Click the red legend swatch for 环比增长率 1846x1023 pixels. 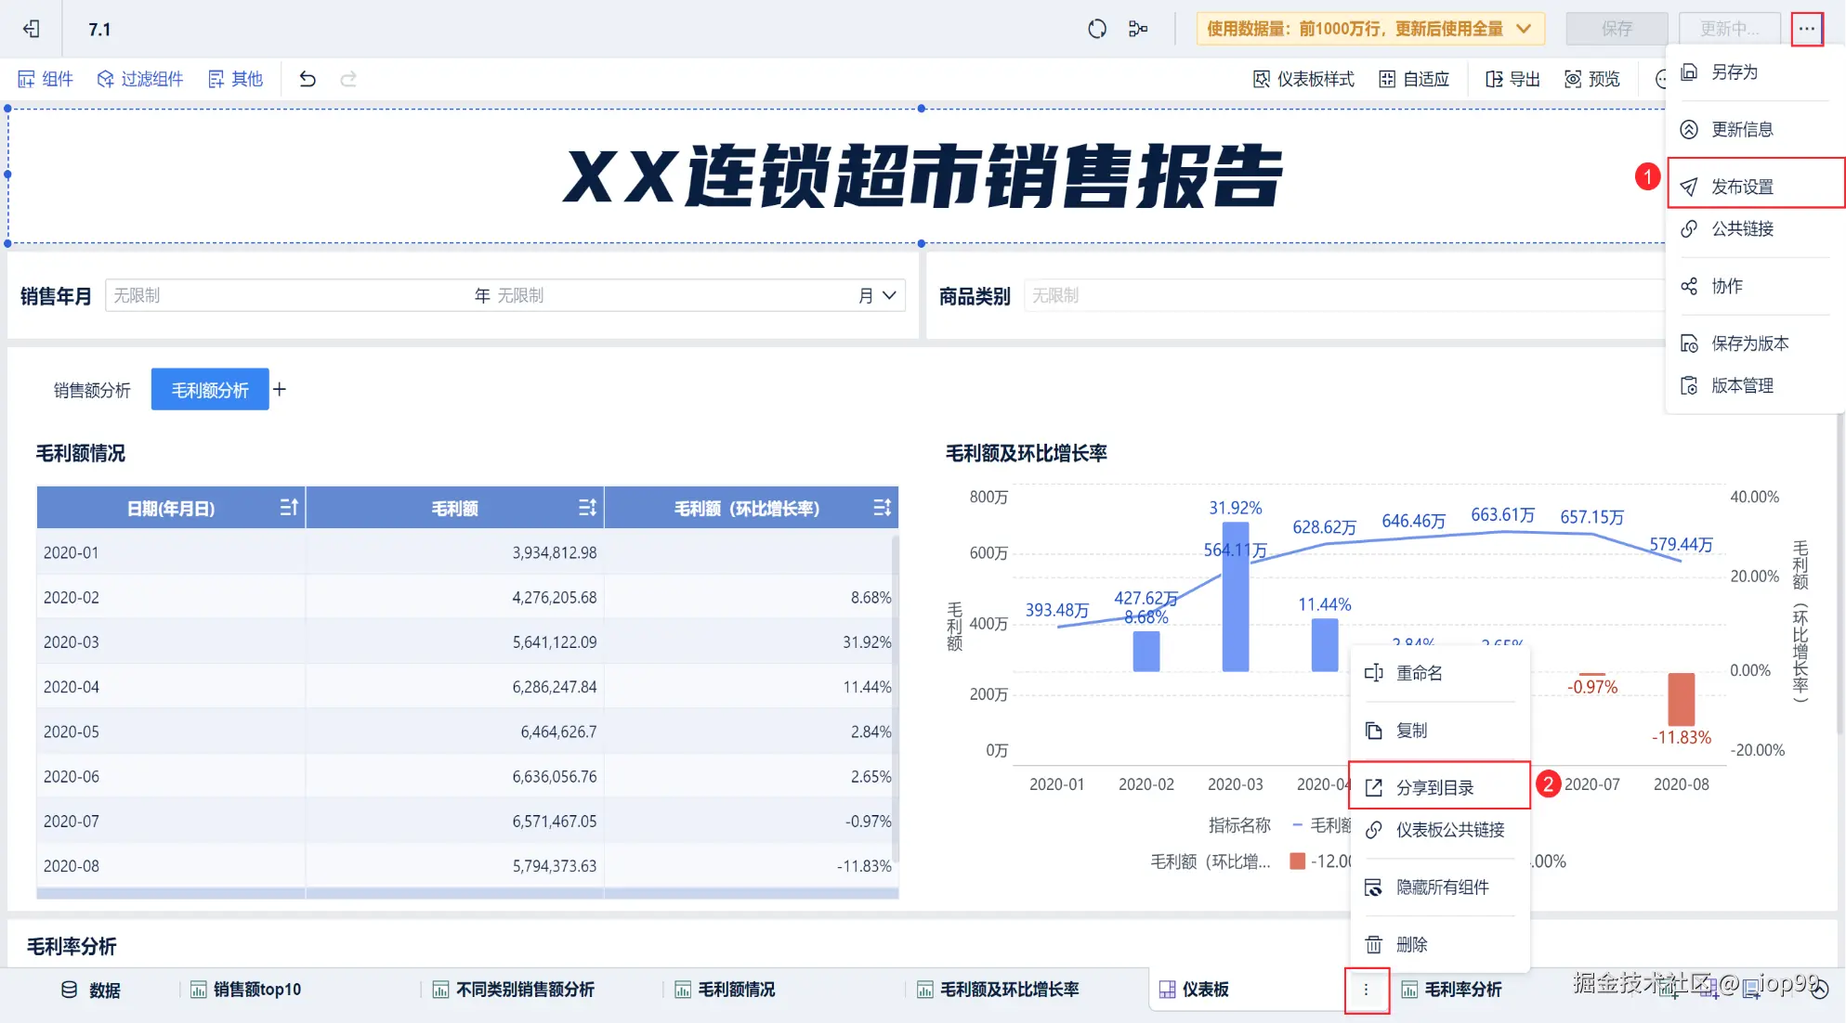pos(1298,861)
